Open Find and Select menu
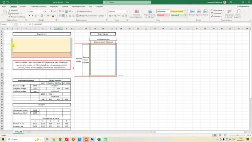The height and width of the screenshot is (142, 252). [238, 13]
